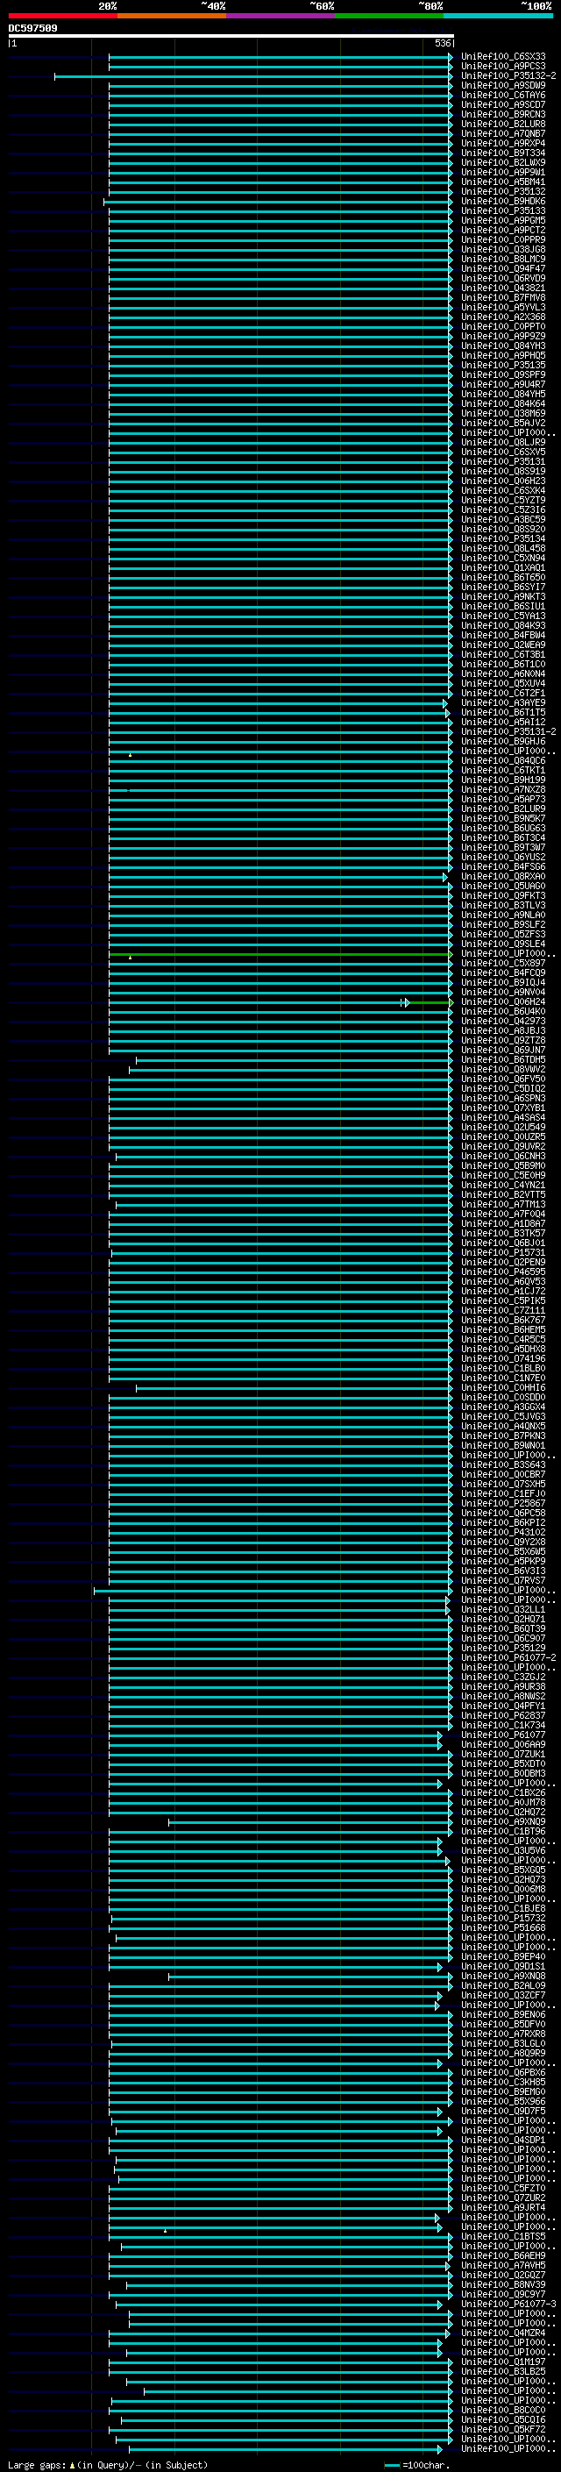The height and width of the screenshot is (2472, 561).
Task: Click alignment bar for UniRef100_C0HHI6
Action: [295, 1388]
